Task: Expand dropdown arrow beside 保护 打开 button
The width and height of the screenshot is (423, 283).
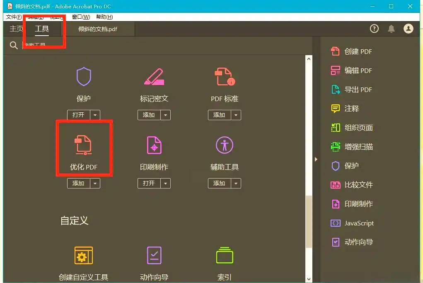Action: 95,115
